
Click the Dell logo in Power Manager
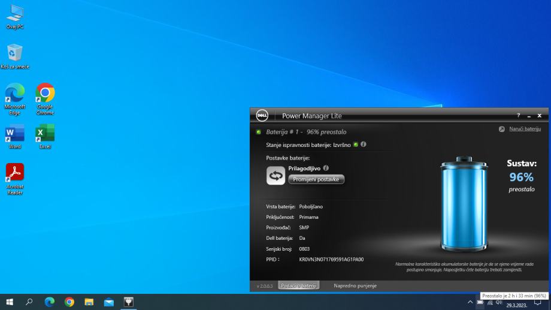click(x=261, y=116)
